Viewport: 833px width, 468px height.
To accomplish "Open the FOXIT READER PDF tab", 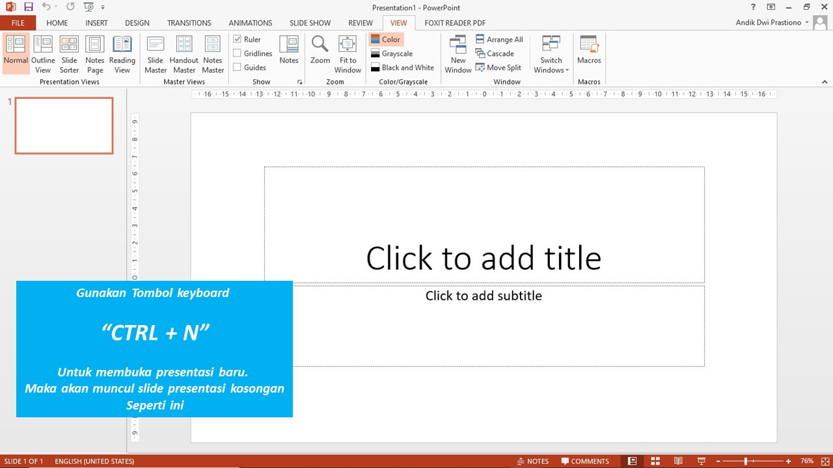I will [455, 23].
